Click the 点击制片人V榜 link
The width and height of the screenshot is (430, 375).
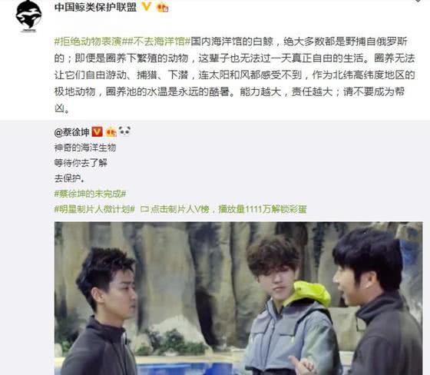coord(180,209)
